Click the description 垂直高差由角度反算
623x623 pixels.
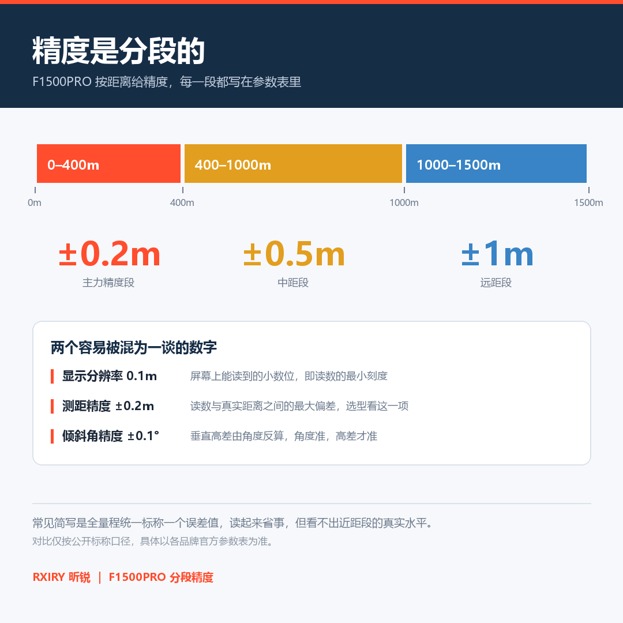(284, 436)
